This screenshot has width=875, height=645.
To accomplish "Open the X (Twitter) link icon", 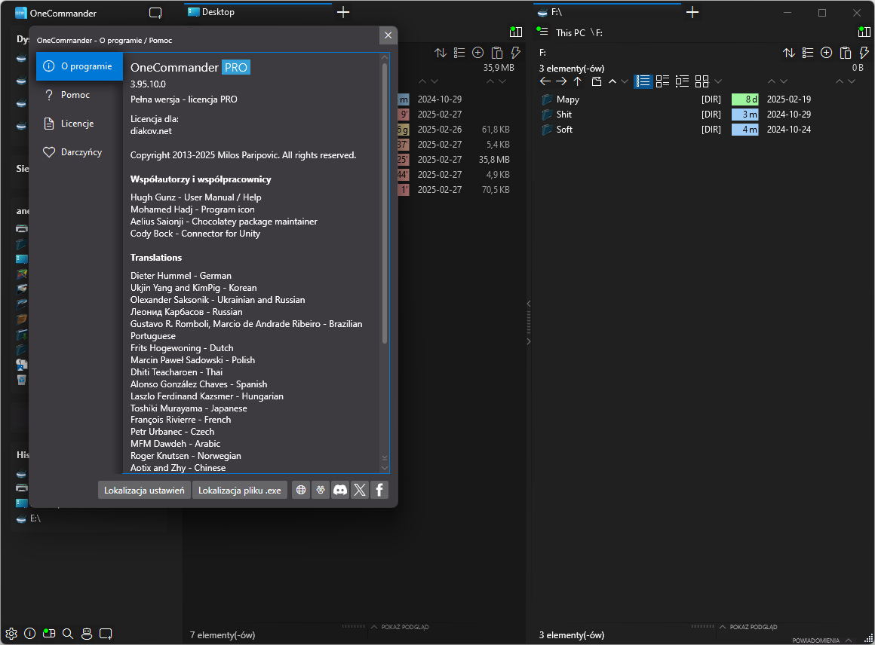I will pyautogui.click(x=360, y=490).
